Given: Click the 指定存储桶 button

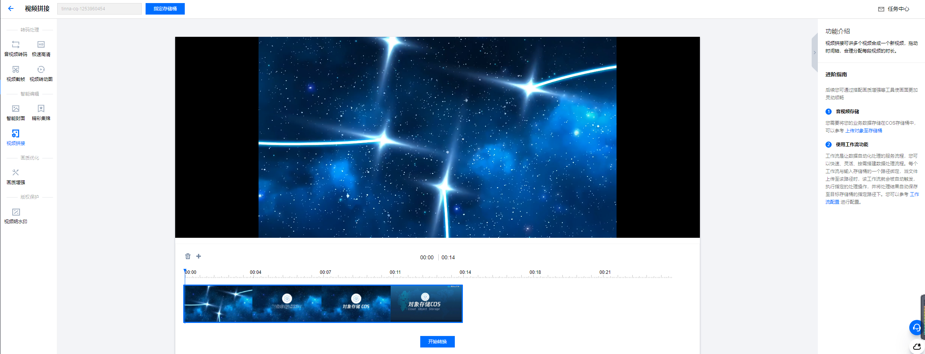Looking at the screenshot, I should tap(165, 9).
